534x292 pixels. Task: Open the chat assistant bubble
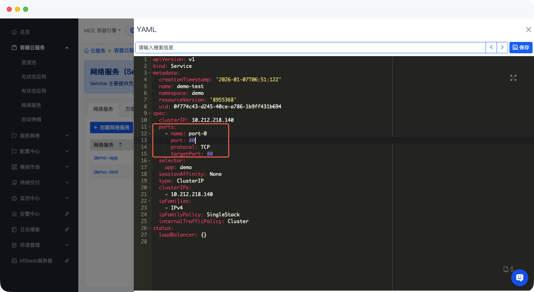(519, 278)
